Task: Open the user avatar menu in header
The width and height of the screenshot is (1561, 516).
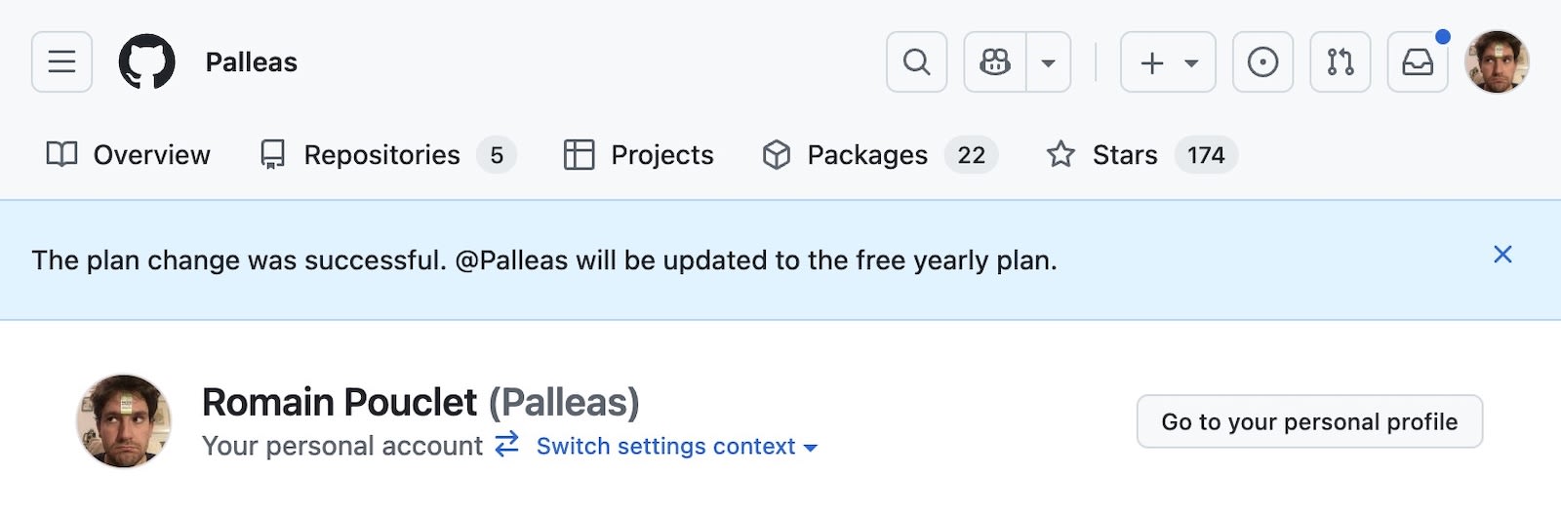Action: (x=1497, y=62)
